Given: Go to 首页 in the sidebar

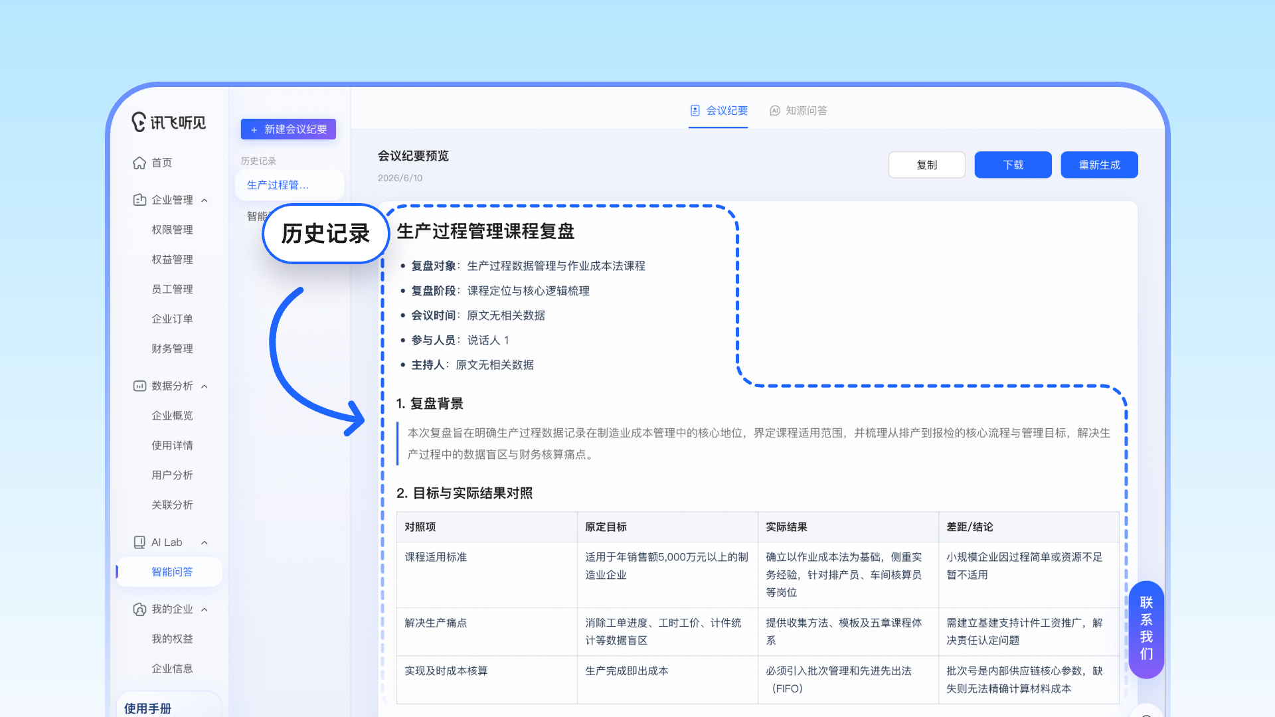Looking at the screenshot, I should [x=161, y=163].
